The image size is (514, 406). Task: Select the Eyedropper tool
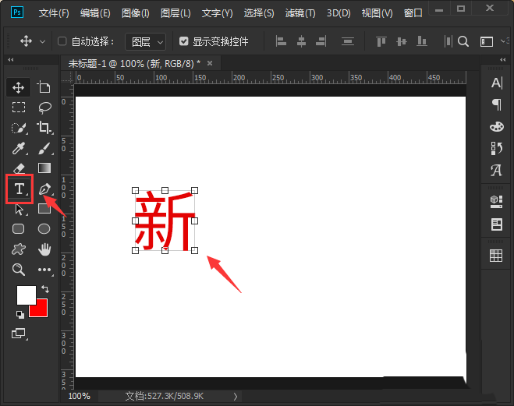tap(19, 148)
